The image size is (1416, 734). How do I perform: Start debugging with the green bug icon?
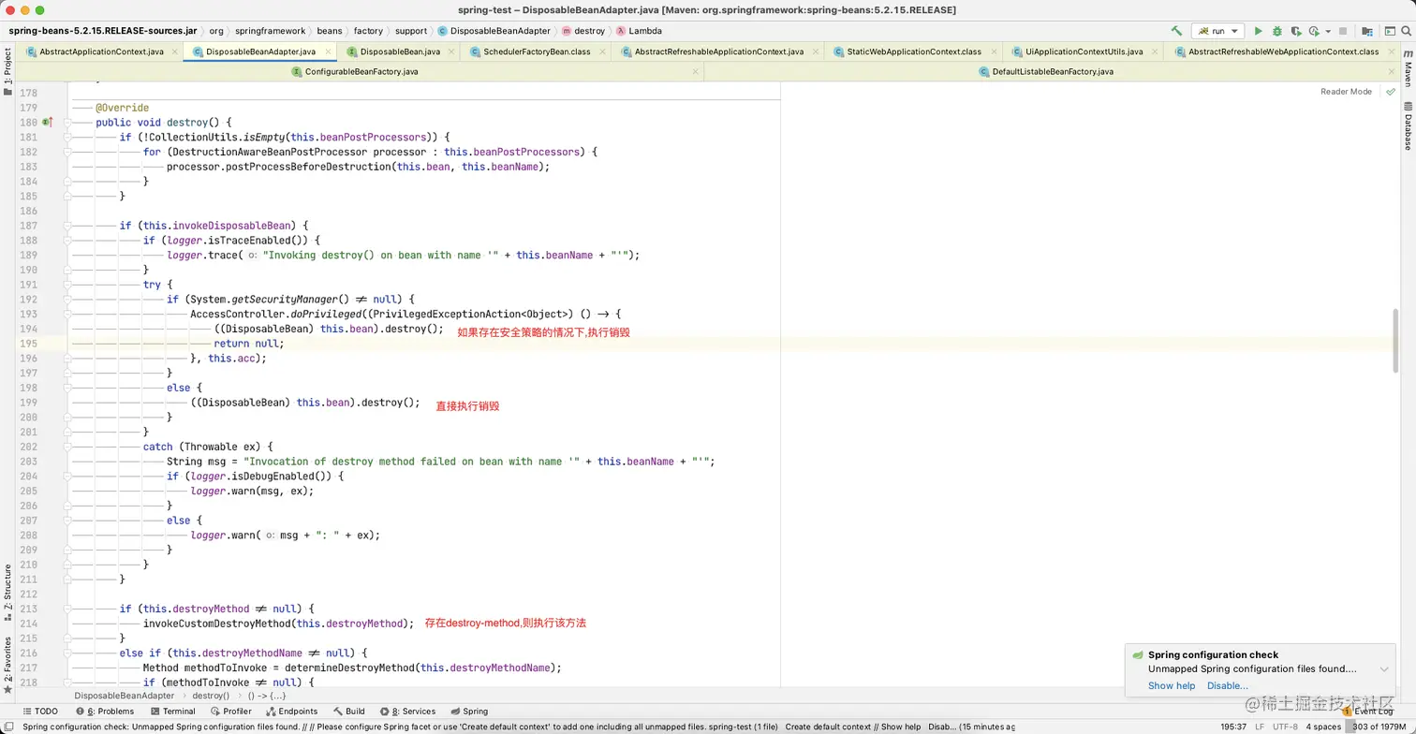tap(1276, 31)
